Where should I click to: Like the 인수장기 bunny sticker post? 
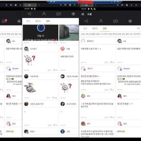(49, 70)
